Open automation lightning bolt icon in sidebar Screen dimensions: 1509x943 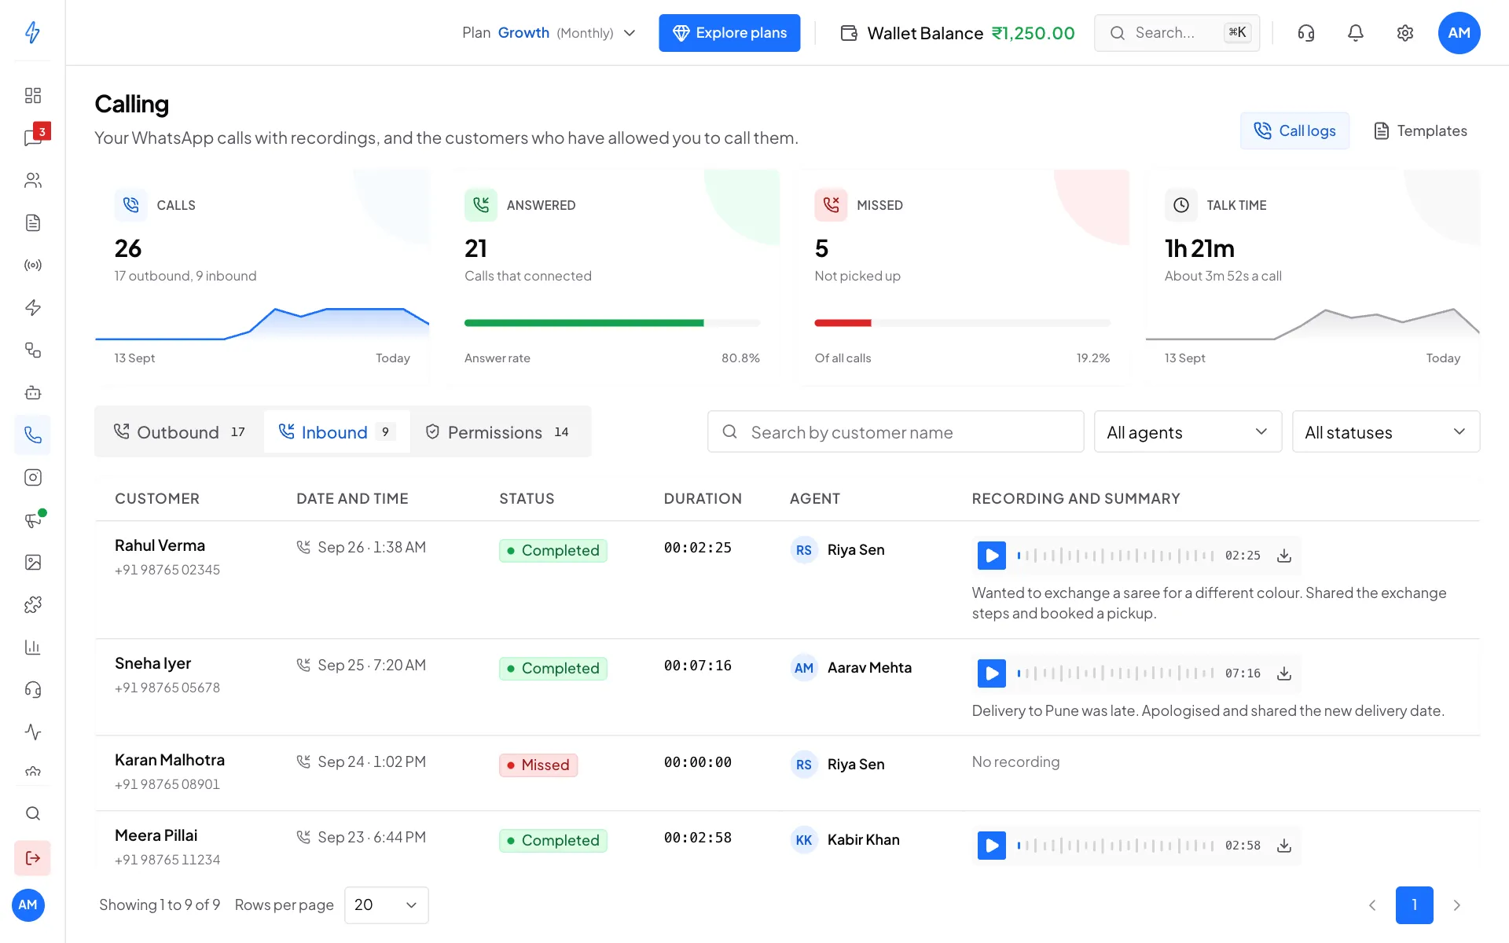click(32, 307)
